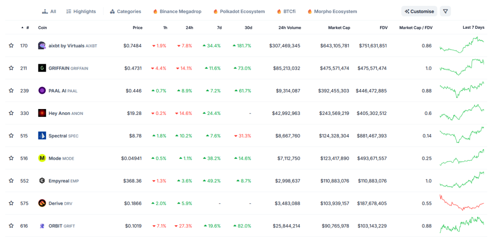This screenshot has height=237, width=498.
Task: Open GRIFFAIN 7-day sparkline chart
Action: pyautogui.click(x=462, y=67)
